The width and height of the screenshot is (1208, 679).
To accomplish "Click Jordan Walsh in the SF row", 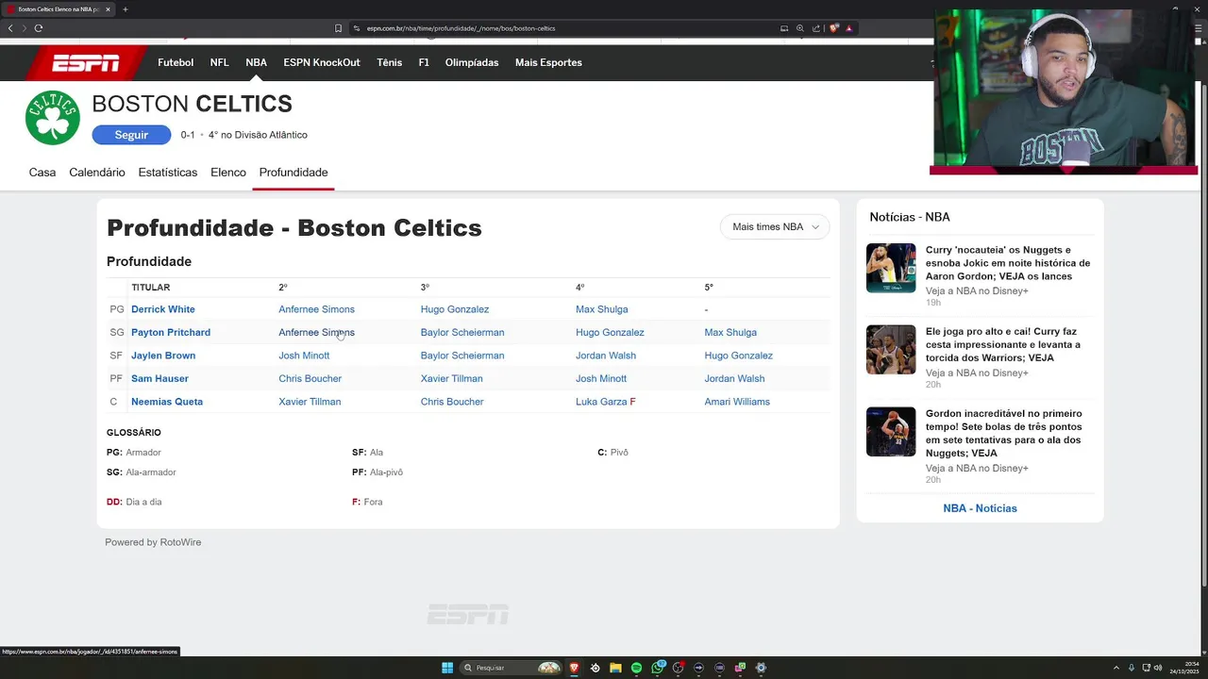I will pos(606,356).
